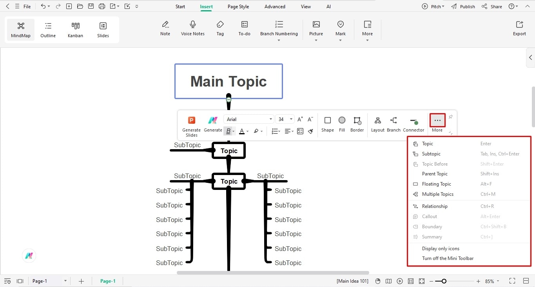
Task: Open the Shape tool
Action: point(328,124)
